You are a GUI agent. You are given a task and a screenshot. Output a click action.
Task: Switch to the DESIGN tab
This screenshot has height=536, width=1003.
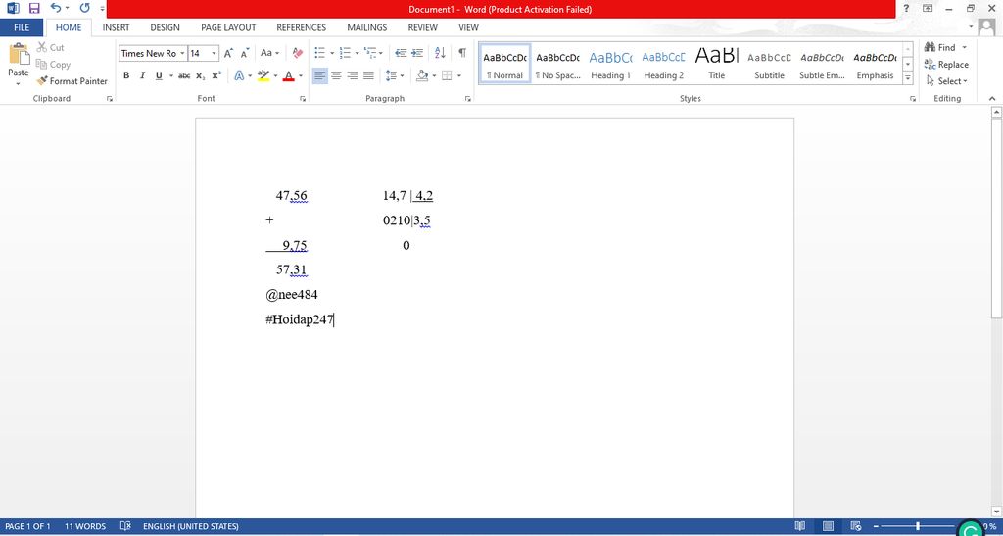pyautogui.click(x=165, y=27)
